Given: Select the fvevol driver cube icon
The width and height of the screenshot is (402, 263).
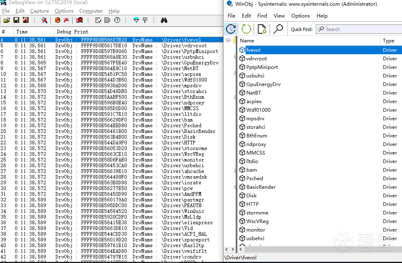Looking at the screenshot, I should (242, 50).
